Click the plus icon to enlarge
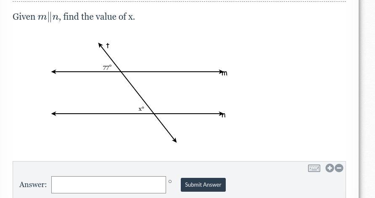The image size is (375, 198). (x=330, y=168)
